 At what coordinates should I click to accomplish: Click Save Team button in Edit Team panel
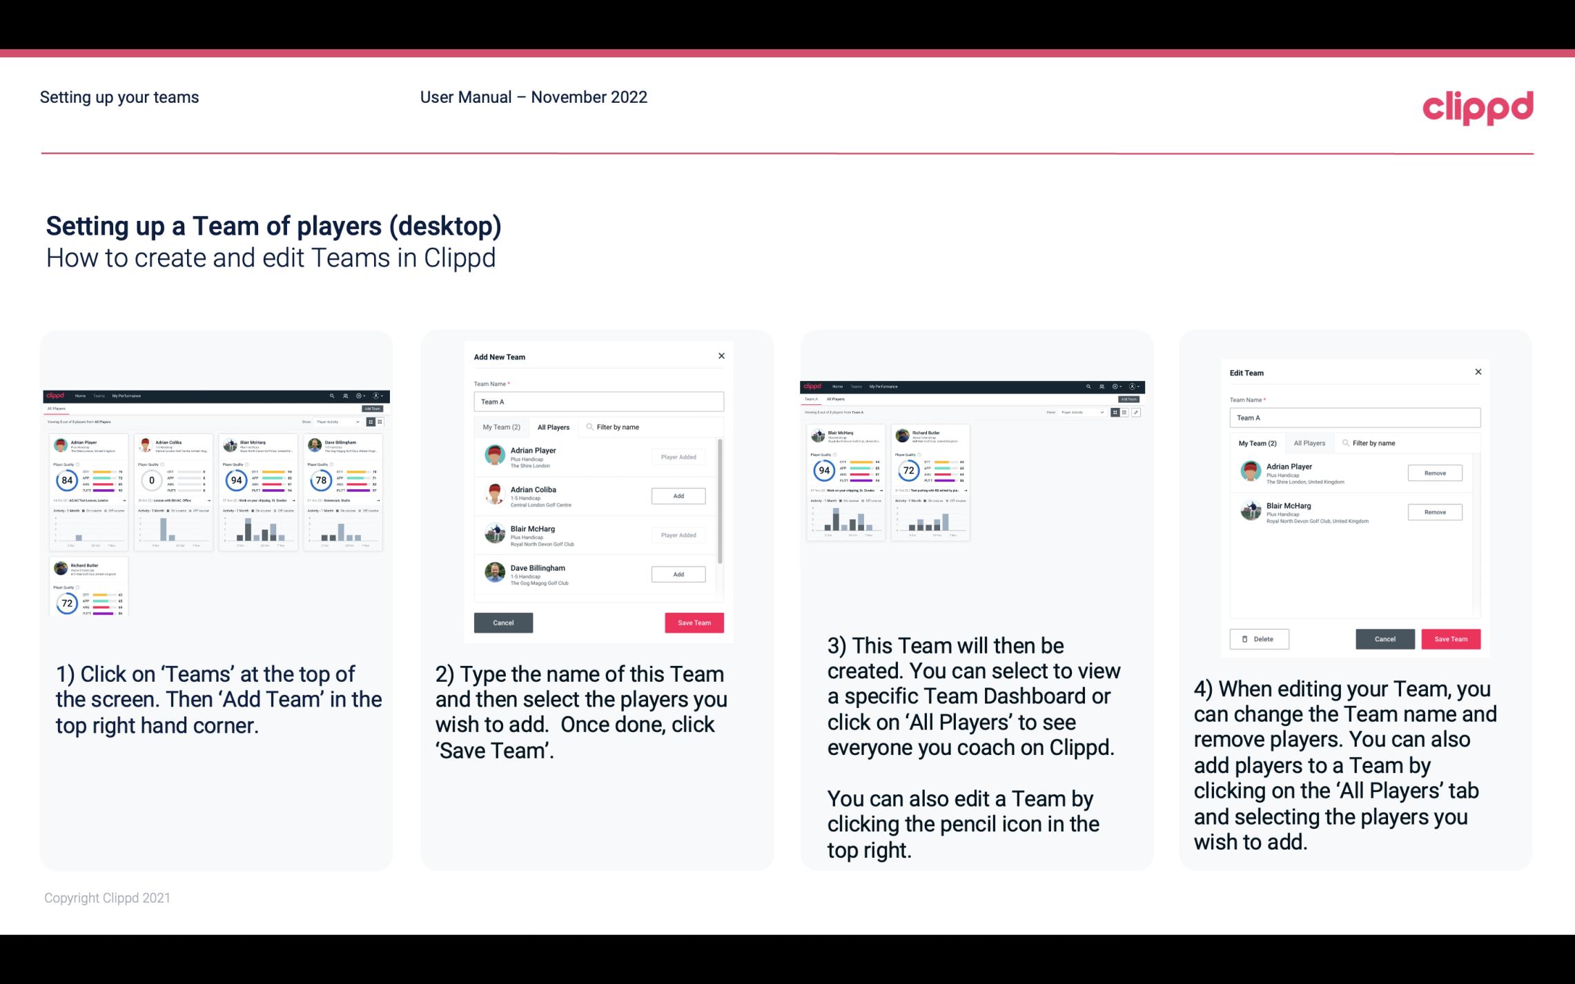coord(1451,638)
